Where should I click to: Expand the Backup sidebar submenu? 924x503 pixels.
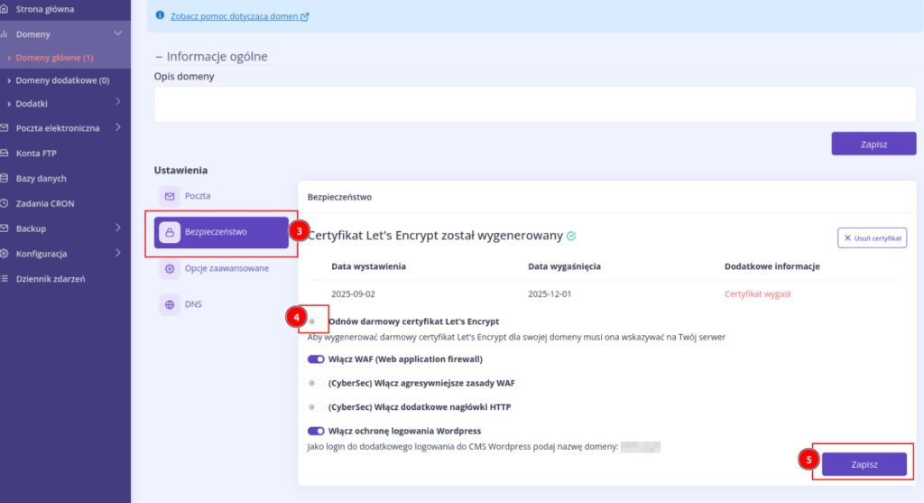pyautogui.click(x=117, y=228)
